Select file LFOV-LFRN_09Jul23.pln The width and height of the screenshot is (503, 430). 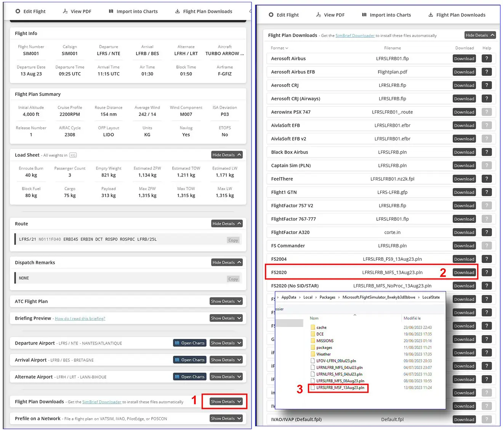point(333,361)
